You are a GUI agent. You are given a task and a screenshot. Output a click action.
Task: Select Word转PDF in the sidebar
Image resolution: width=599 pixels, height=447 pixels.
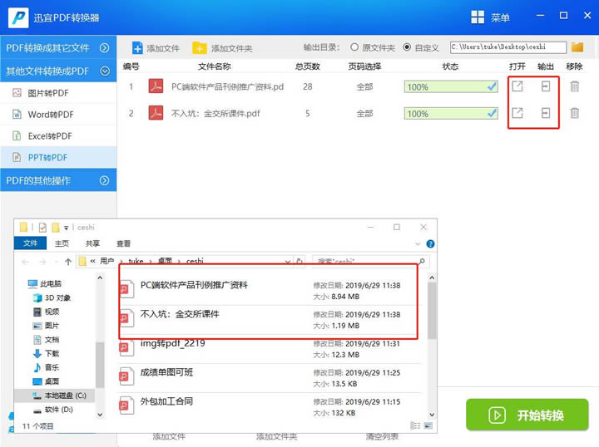[x=58, y=114]
